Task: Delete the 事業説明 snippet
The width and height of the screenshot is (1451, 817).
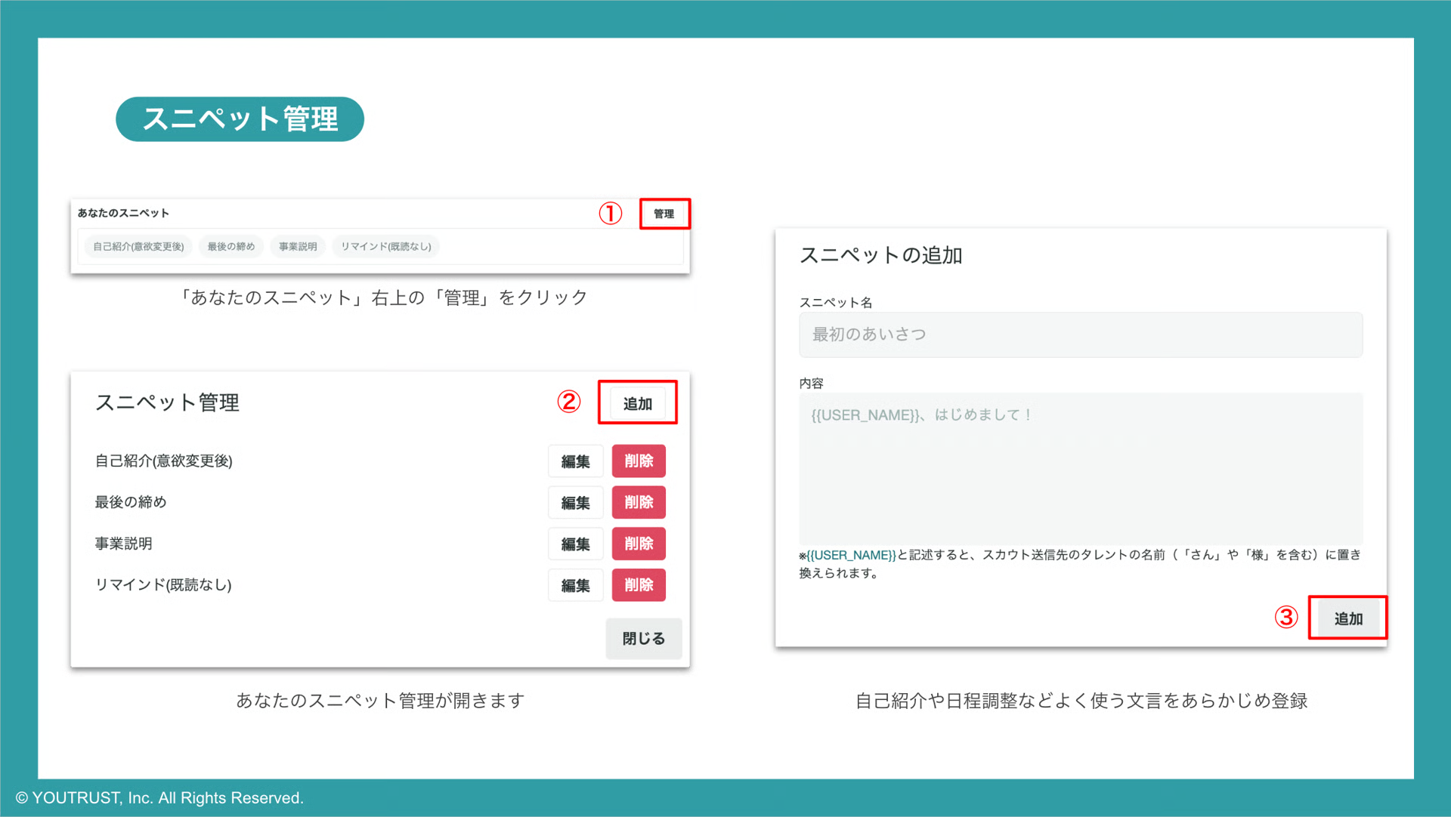Action: 639,544
